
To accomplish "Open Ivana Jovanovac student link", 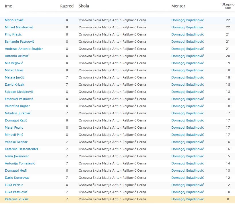I will [x=17, y=156].
